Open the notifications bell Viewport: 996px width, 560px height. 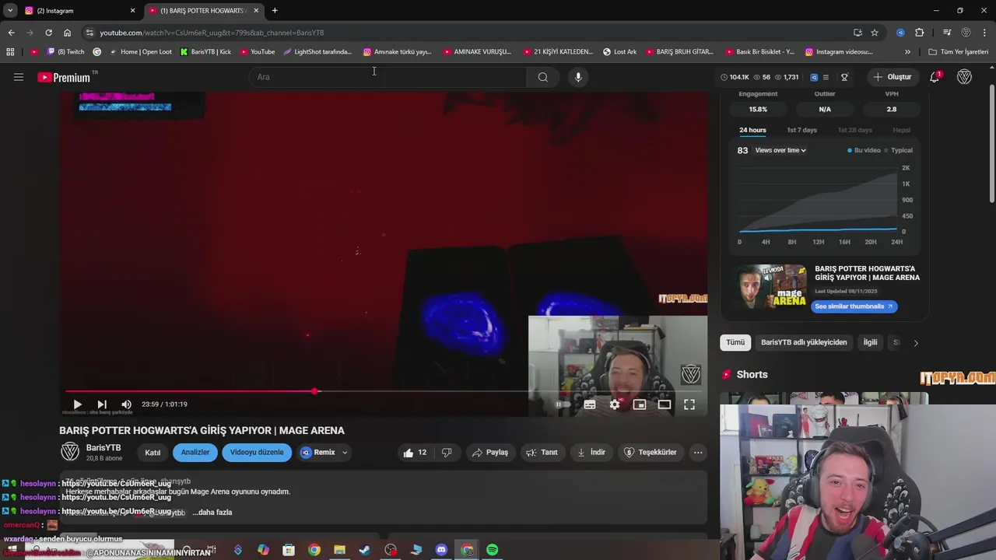pyautogui.click(x=935, y=77)
